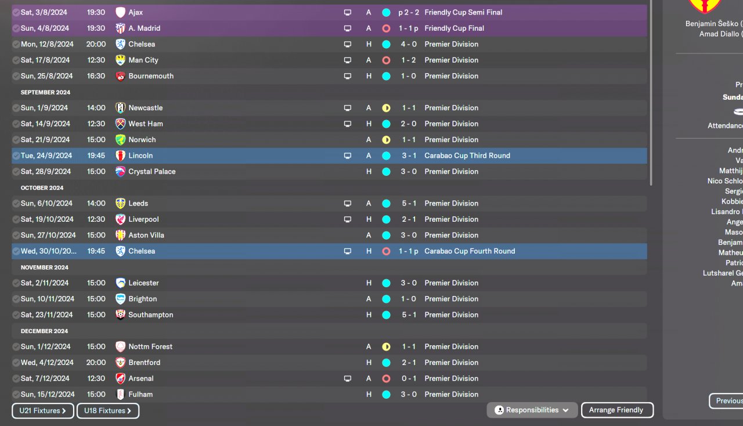
Task: Click the Arrange Friendly button
Action: [616, 410]
